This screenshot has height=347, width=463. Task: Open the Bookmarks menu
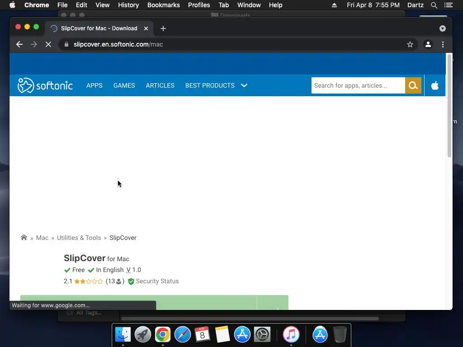164,5
